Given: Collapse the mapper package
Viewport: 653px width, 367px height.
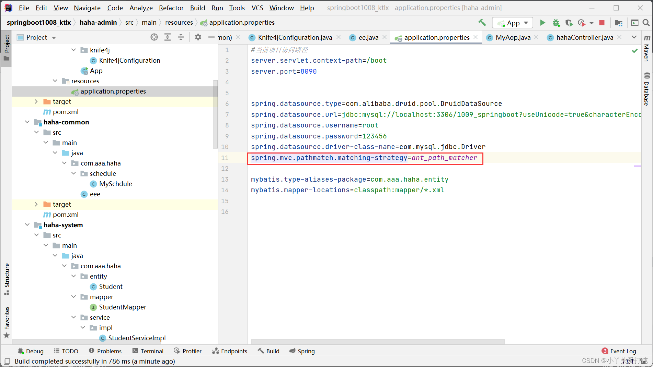Looking at the screenshot, I should click(73, 297).
